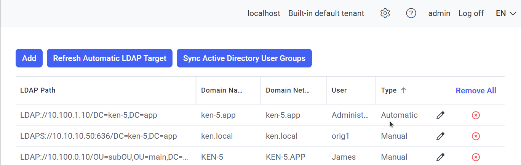Screen dimensions: 521x165
Task: Select the LDAP://10.100.0.10/OU=subOU path cell
Action: point(105,157)
